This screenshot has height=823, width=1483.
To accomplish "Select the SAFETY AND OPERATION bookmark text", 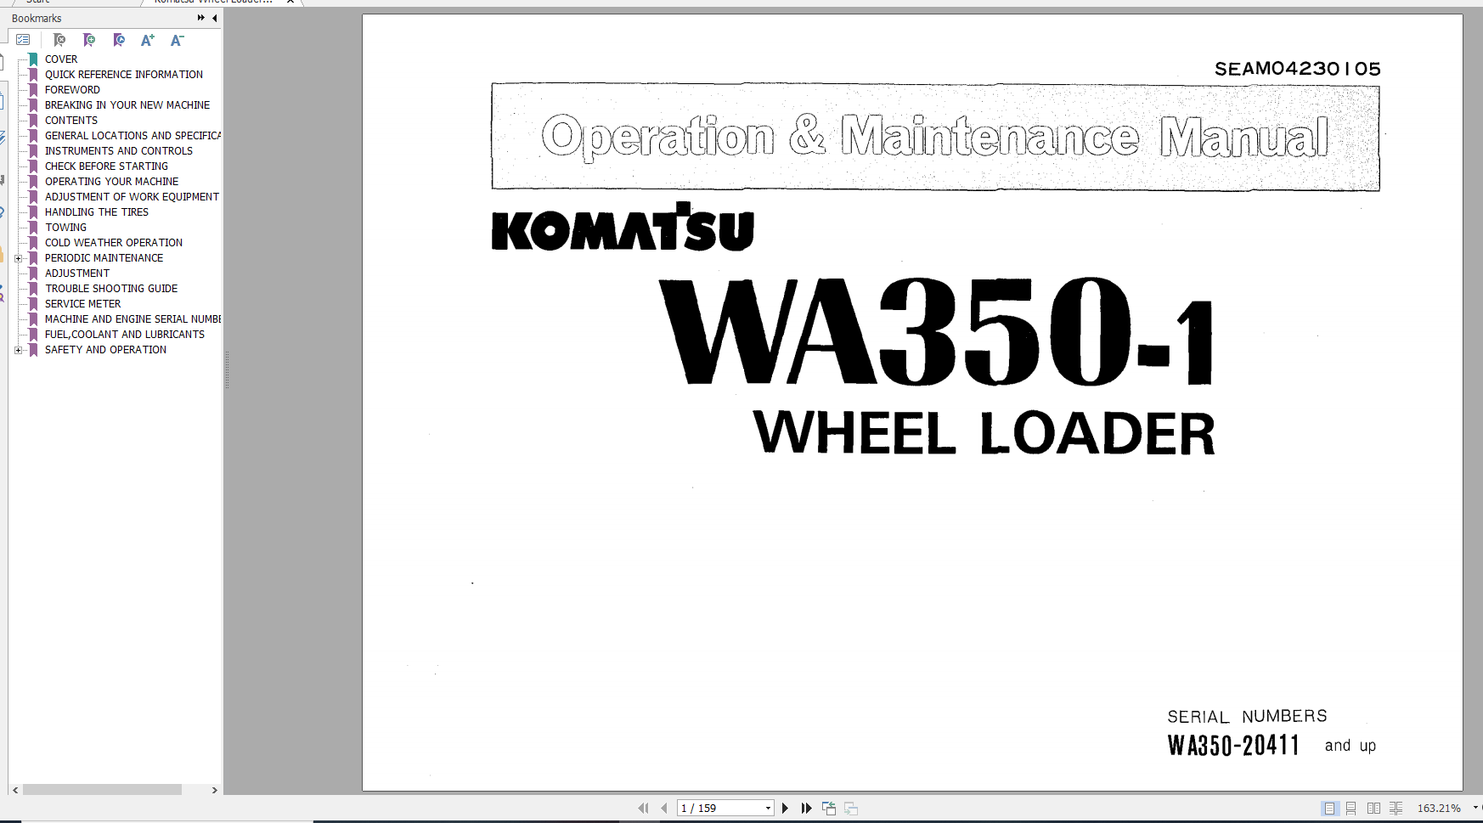I will 105,350.
